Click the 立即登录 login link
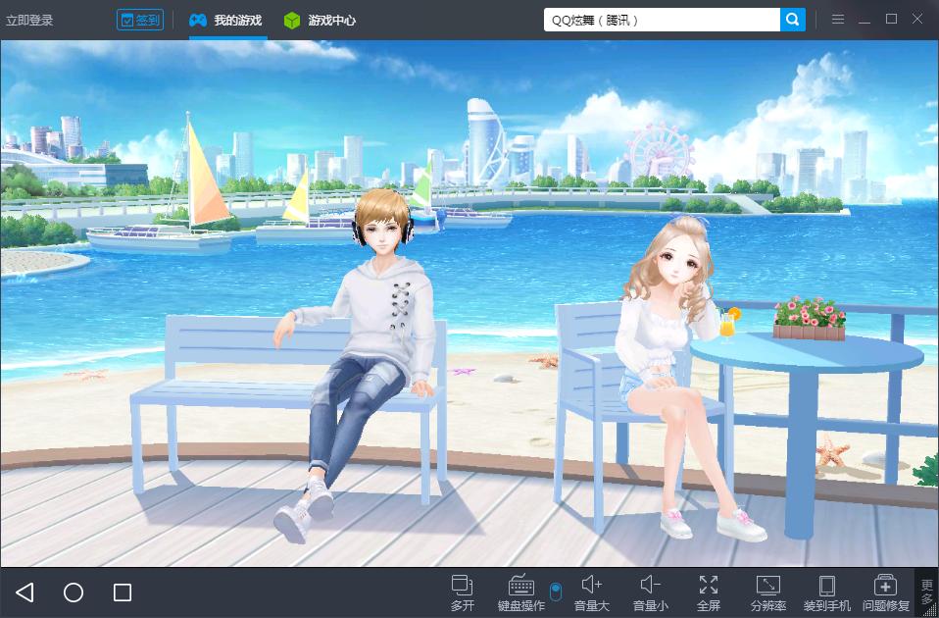This screenshot has height=618, width=939. click(x=29, y=20)
